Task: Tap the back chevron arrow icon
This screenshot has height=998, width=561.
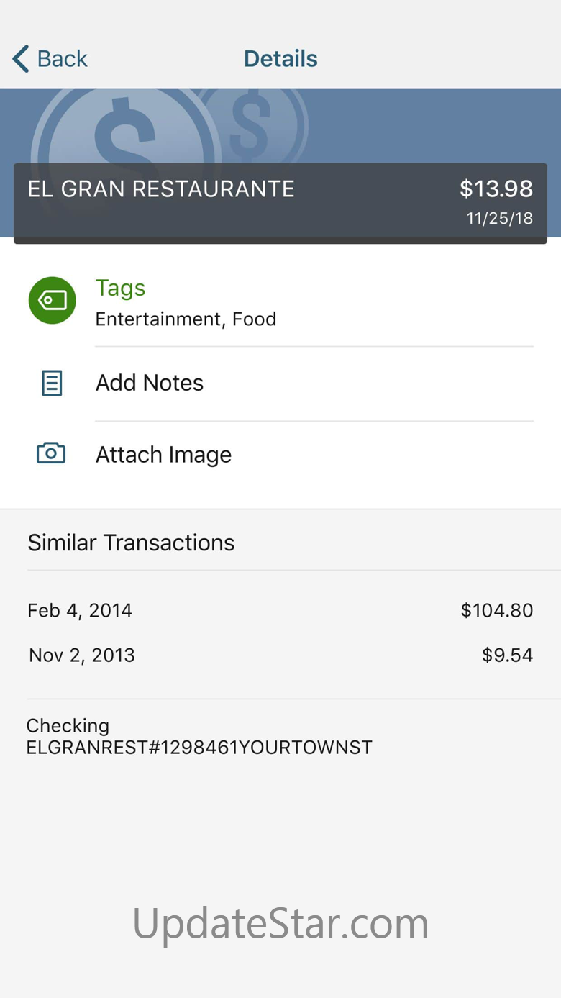Action: (21, 58)
